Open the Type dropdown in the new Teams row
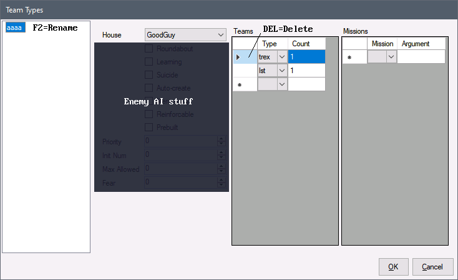The height and width of the screenshot is (280, 458). (x=282, y=84)
